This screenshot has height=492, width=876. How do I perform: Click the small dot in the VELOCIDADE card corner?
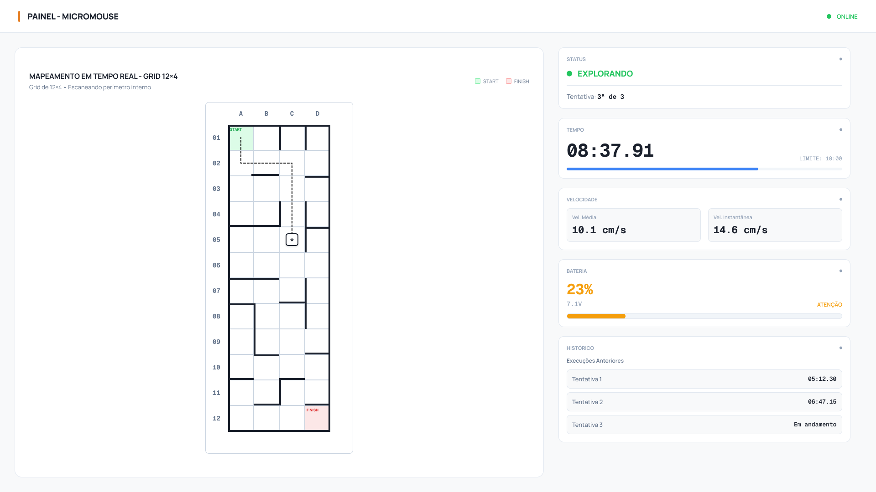coord(841,200)
